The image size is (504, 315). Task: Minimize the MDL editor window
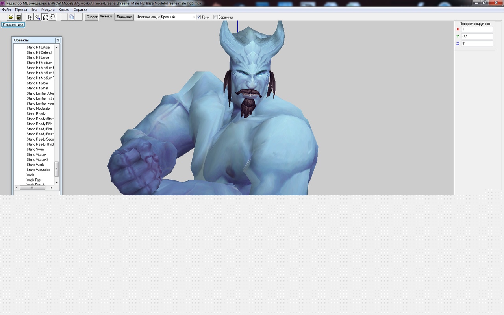point(477,3)
